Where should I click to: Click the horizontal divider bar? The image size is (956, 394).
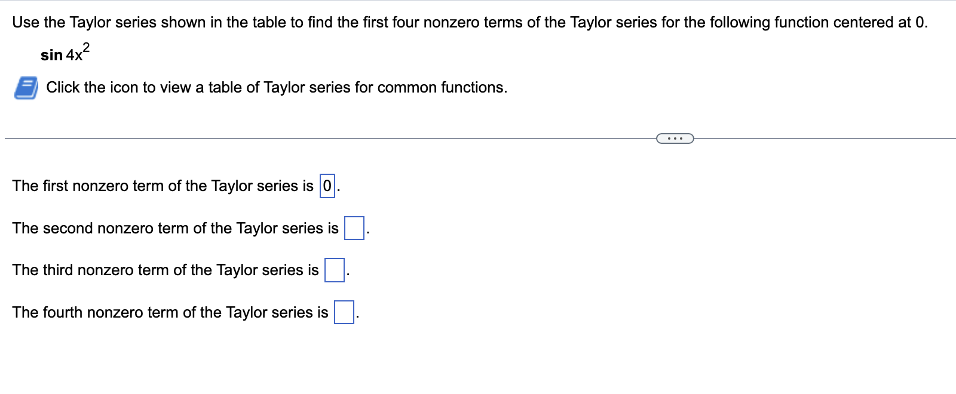pos(299,138)
